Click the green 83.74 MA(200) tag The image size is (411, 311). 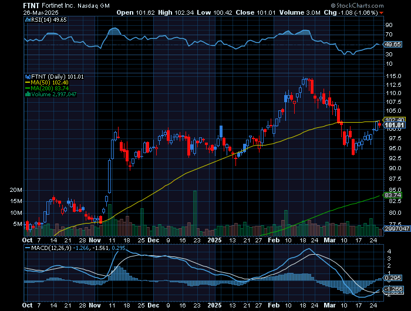pos(392,195)
